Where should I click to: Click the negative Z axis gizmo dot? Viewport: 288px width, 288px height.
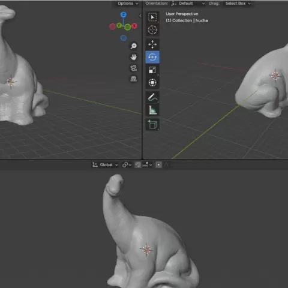(x=124, y=38)
